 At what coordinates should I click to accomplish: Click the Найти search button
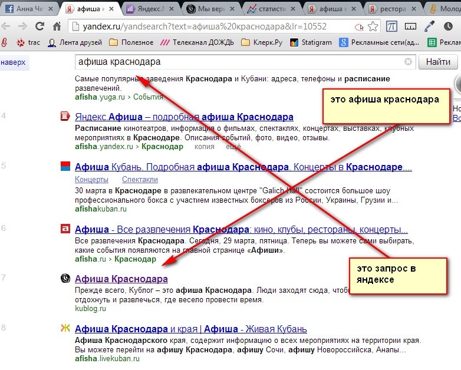pos(438,62)
